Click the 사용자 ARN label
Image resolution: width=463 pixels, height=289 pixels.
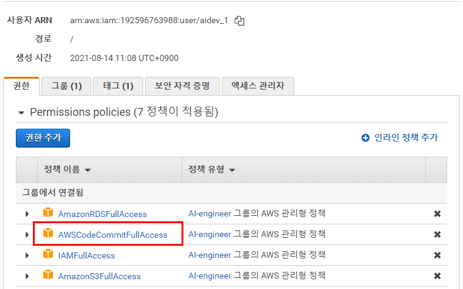point(29,20)
